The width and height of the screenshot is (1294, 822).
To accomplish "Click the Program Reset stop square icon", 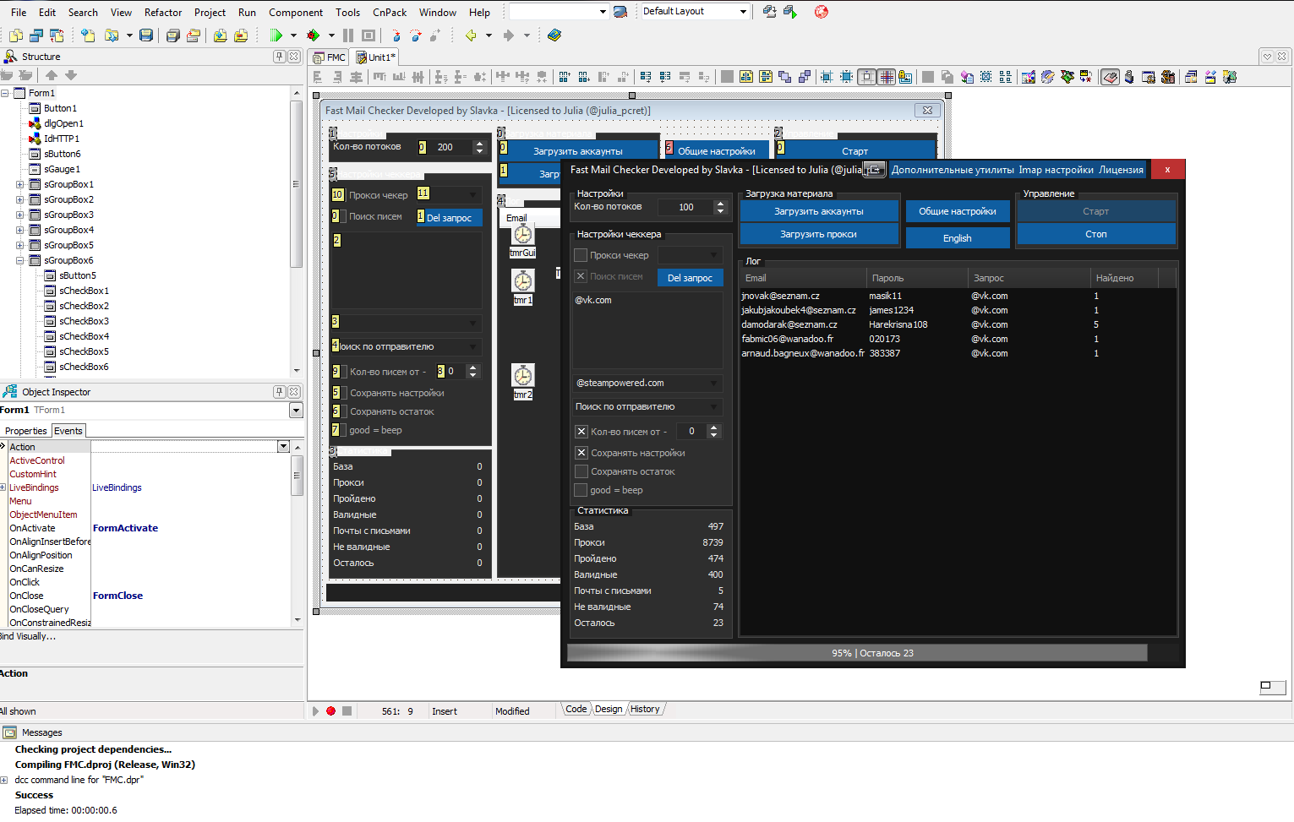I will coord(369,35).
